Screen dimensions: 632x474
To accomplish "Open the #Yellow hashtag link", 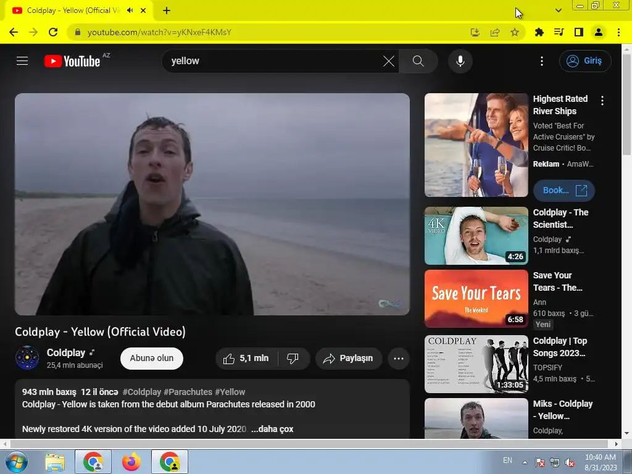I will tap(230, 392).
